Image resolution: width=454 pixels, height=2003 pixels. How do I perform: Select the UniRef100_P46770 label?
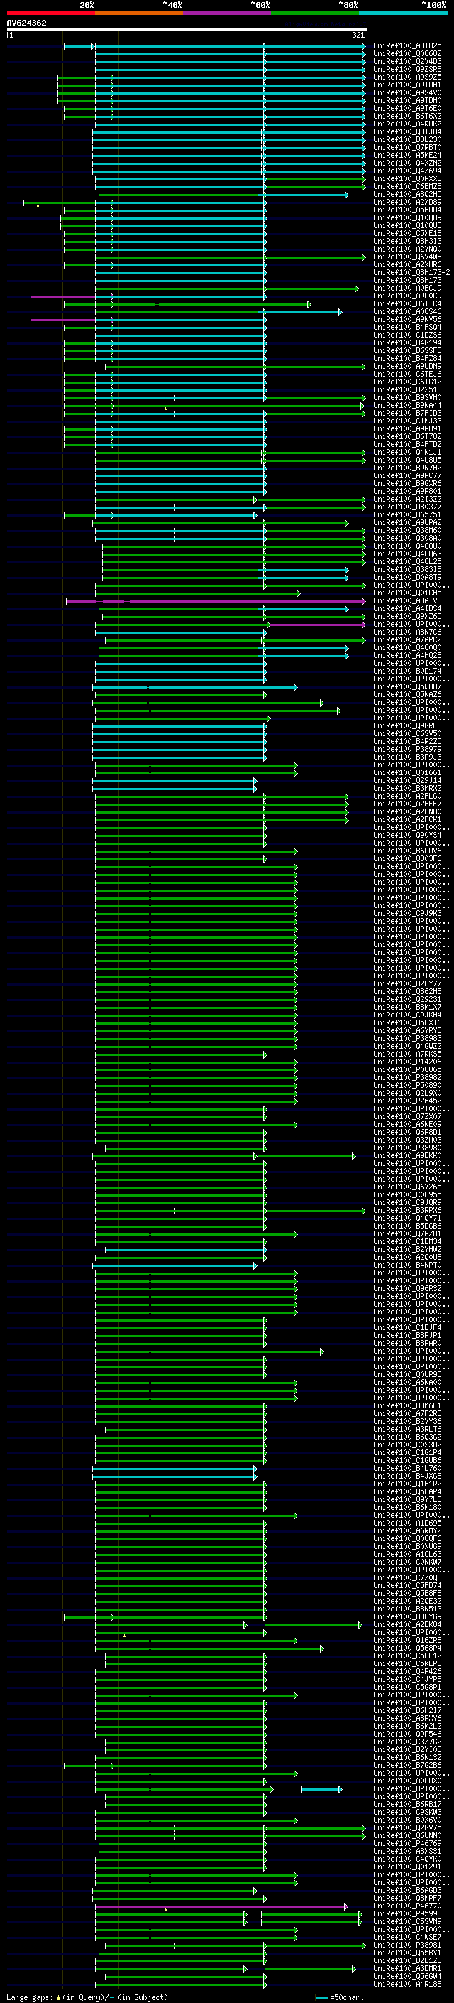click(407, 1906)
